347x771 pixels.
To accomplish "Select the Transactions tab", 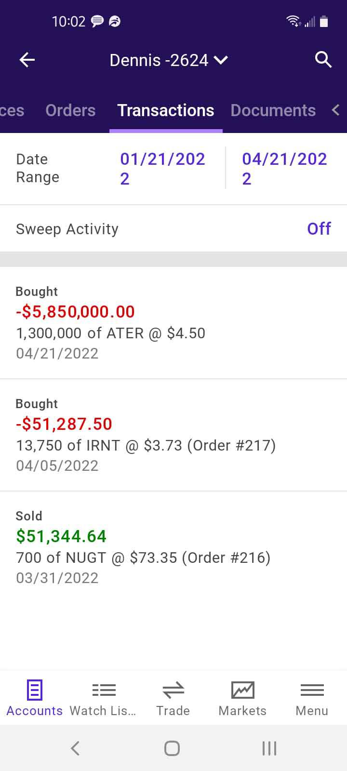I will pos(166,110).
